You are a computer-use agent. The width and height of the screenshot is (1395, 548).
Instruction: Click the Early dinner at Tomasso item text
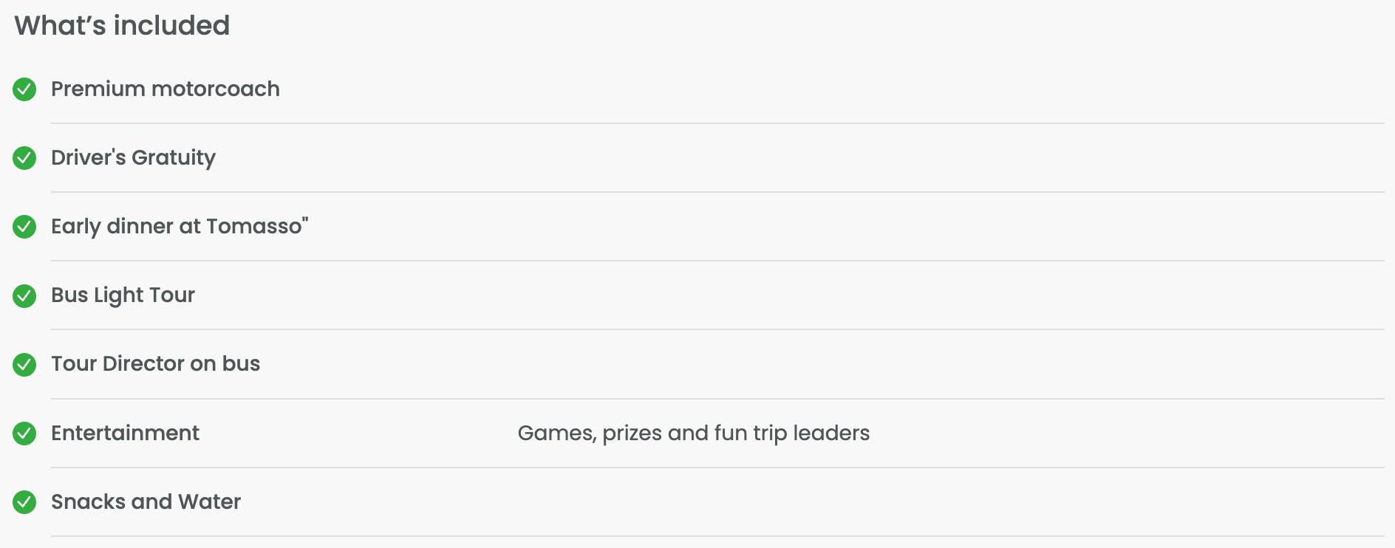179,227
